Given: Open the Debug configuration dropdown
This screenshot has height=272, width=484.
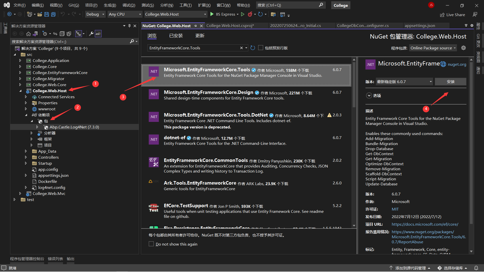Looking at the screenshot, I should click(95, 14).
